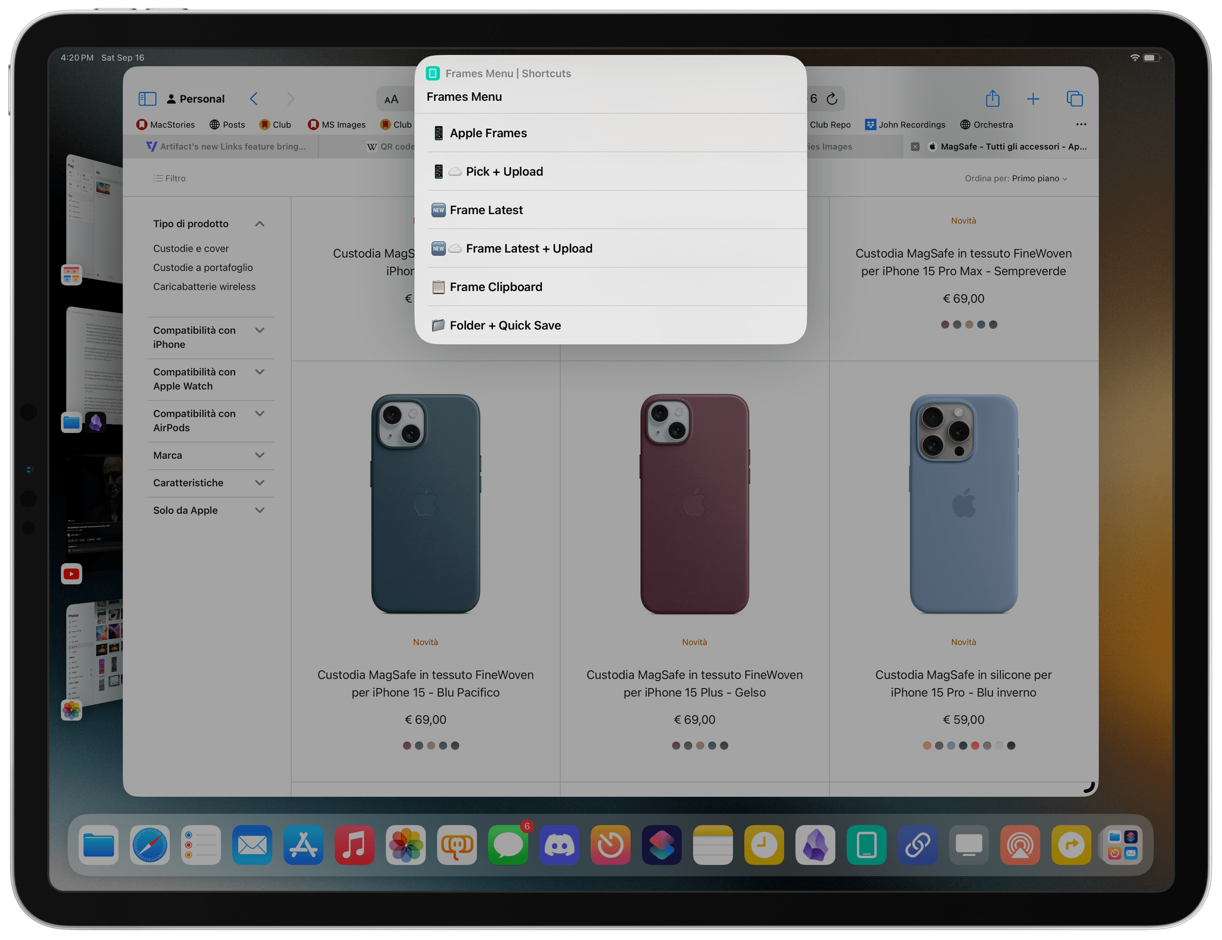Open the Ordina per Primo piano dropdown
The width and height of the screenshot is (1222, 940).
click(1016, 178)
